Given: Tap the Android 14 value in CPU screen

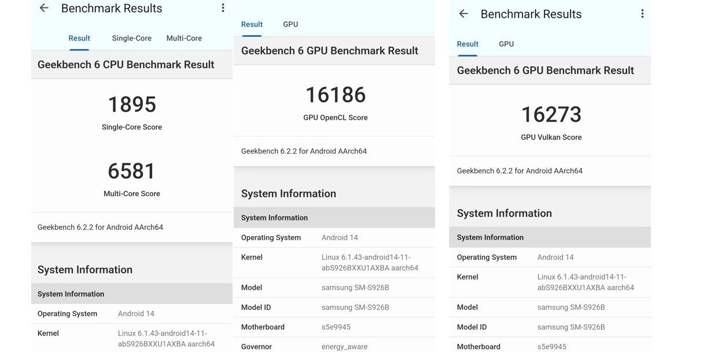Looking at the screenshot, I should pos(136,314).
